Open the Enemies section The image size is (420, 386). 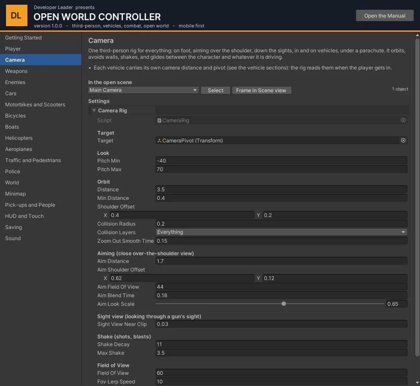click(x=41, y=82)
